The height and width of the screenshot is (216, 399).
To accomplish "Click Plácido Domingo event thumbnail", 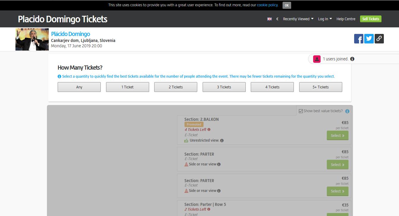I will tap(32, 39).
